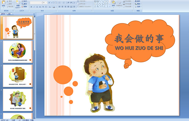Pick the down block arrow shape

[x=107, y=4]
